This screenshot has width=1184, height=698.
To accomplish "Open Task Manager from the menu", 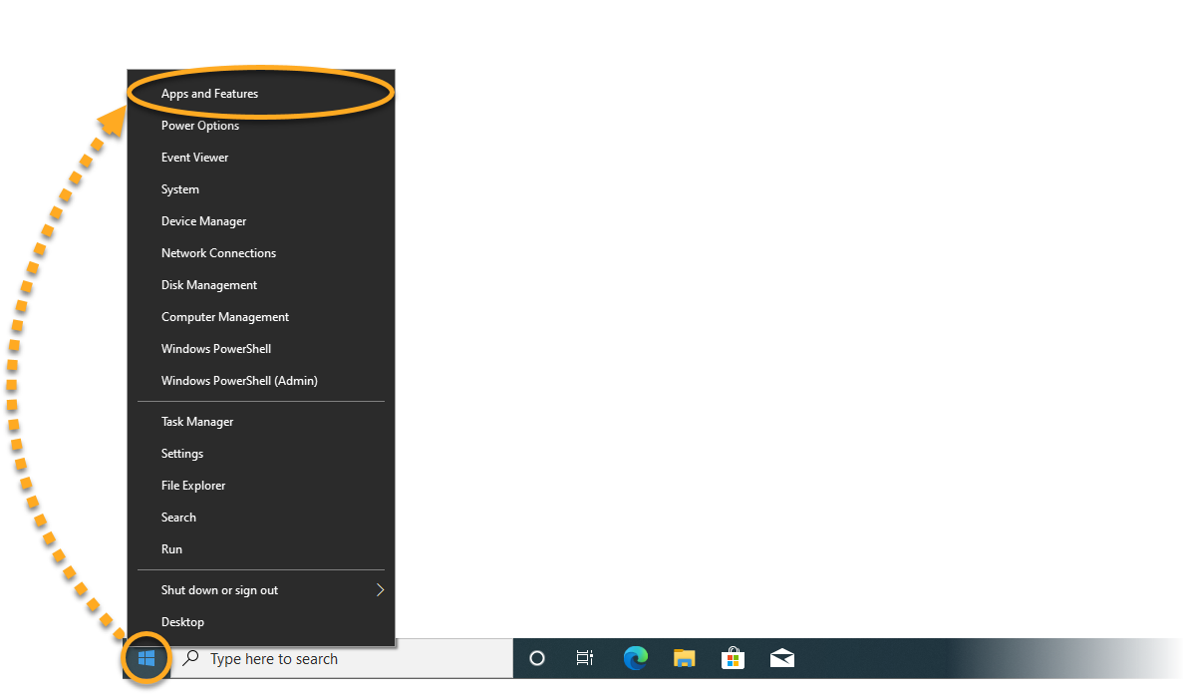I will (x=197, y=422).
